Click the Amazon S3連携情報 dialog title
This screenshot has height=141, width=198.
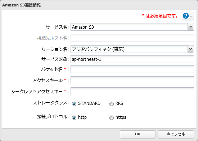[x=22, y=5]
